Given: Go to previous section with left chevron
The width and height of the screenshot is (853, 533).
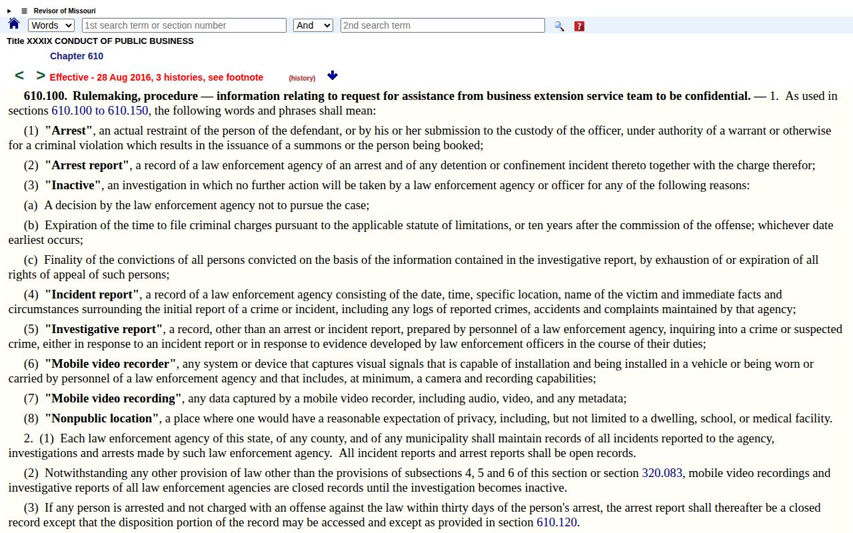Looking at the screenshot, I should coord(19,75).
